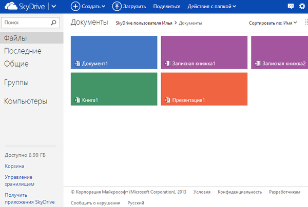The width and height of the screenshot is (308, 207).
Task: Click the magnifier search icon
Action: tap(53, 23)
